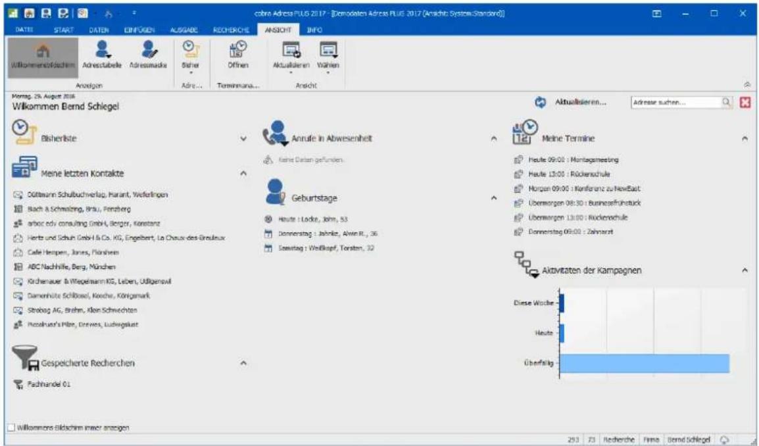Expand the Bisherliste section

pyautogui.click(x=243, y=139)
